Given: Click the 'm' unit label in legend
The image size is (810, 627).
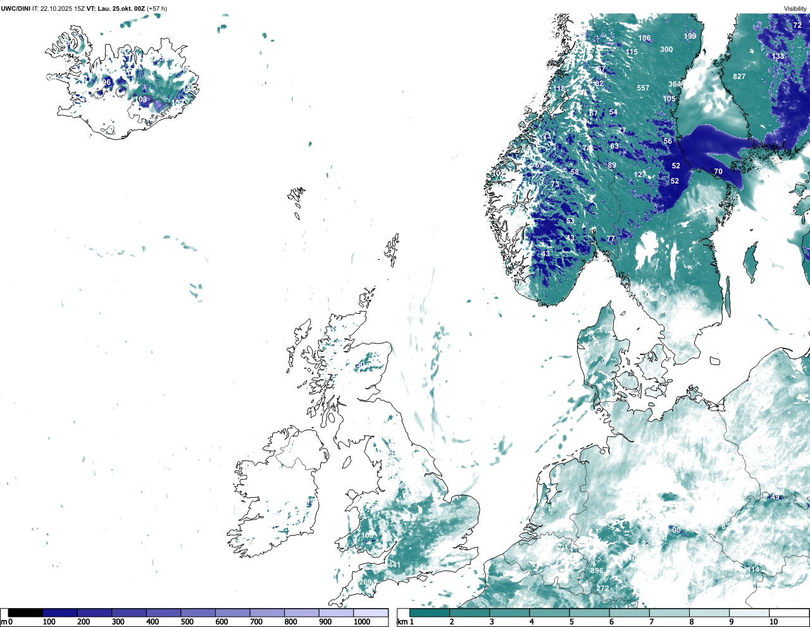Looking at the screenshot, I should 3,622.
